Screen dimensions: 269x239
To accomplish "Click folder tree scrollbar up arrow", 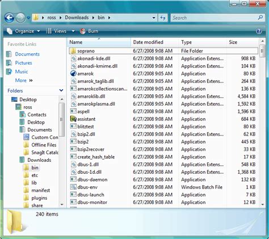I will click(62, 99).
